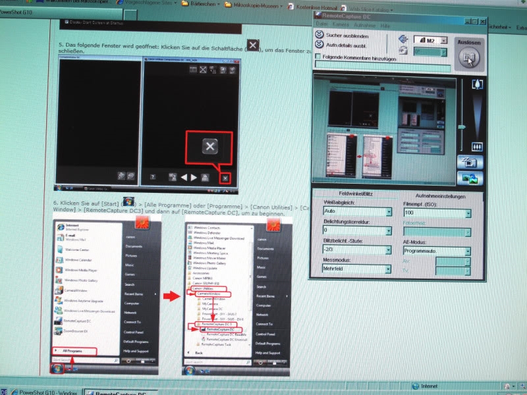
Task: Open the Aufnahme menu
Action: (365, 25)
